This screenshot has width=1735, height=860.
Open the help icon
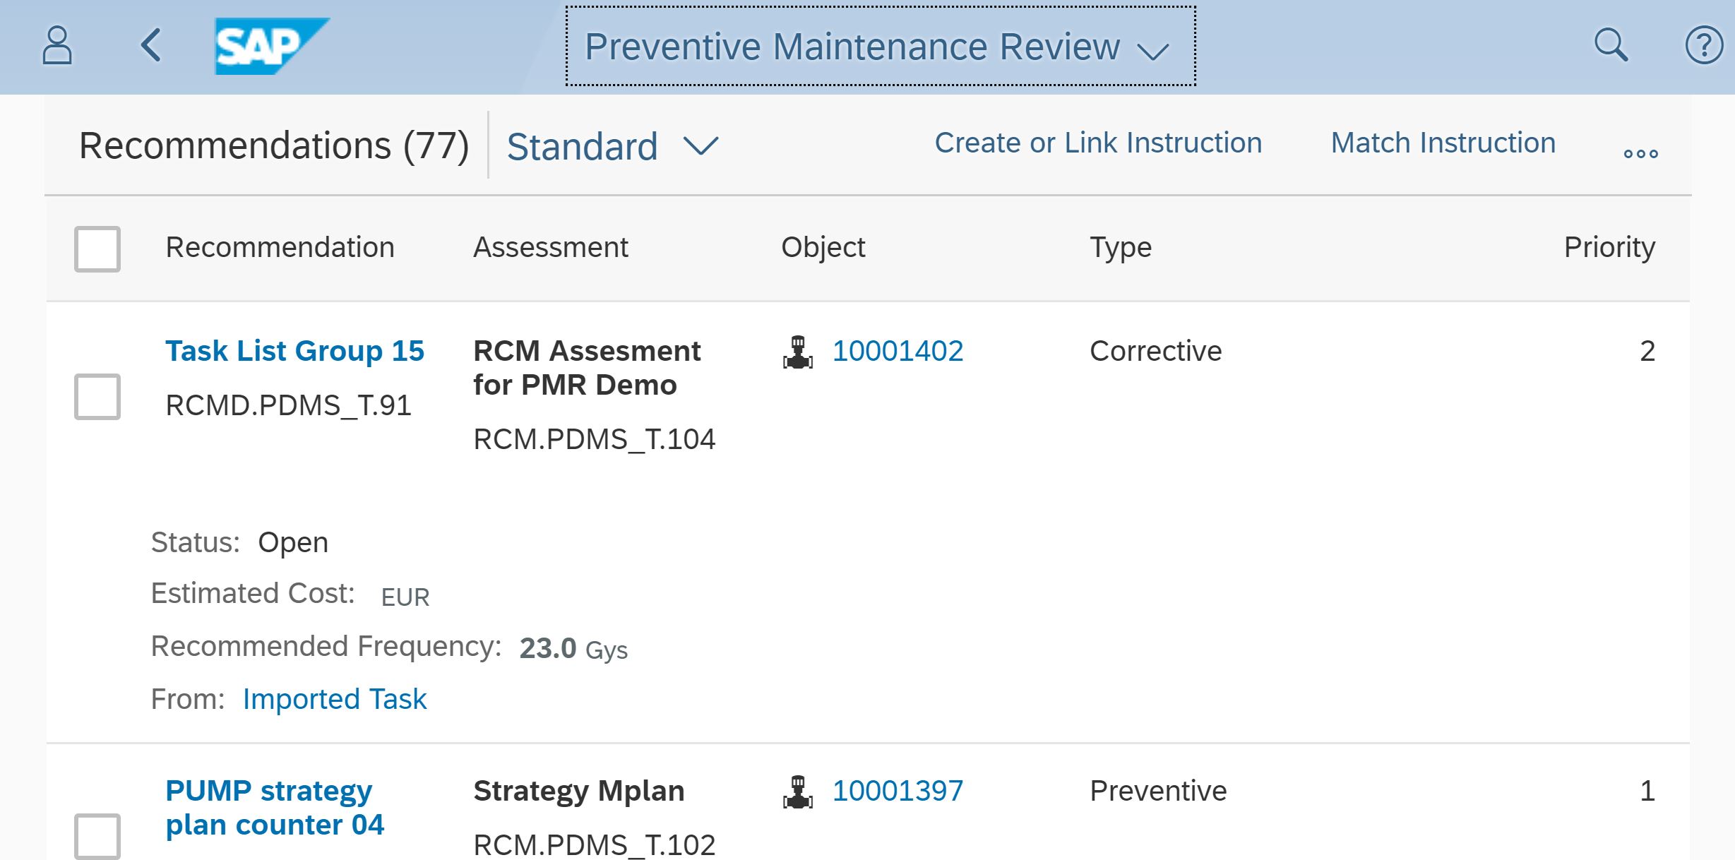click(1706, 46)
